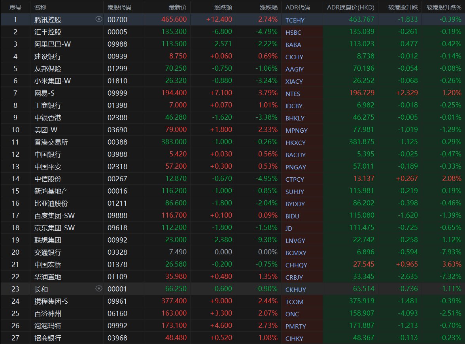Click the HSBC ADR code

[293, 33]
